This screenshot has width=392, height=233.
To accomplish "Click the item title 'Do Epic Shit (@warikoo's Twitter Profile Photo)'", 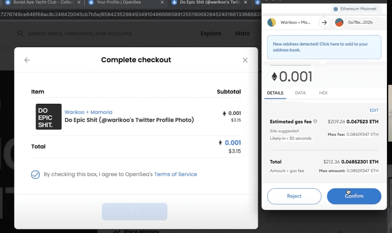I will click(129, 120).
